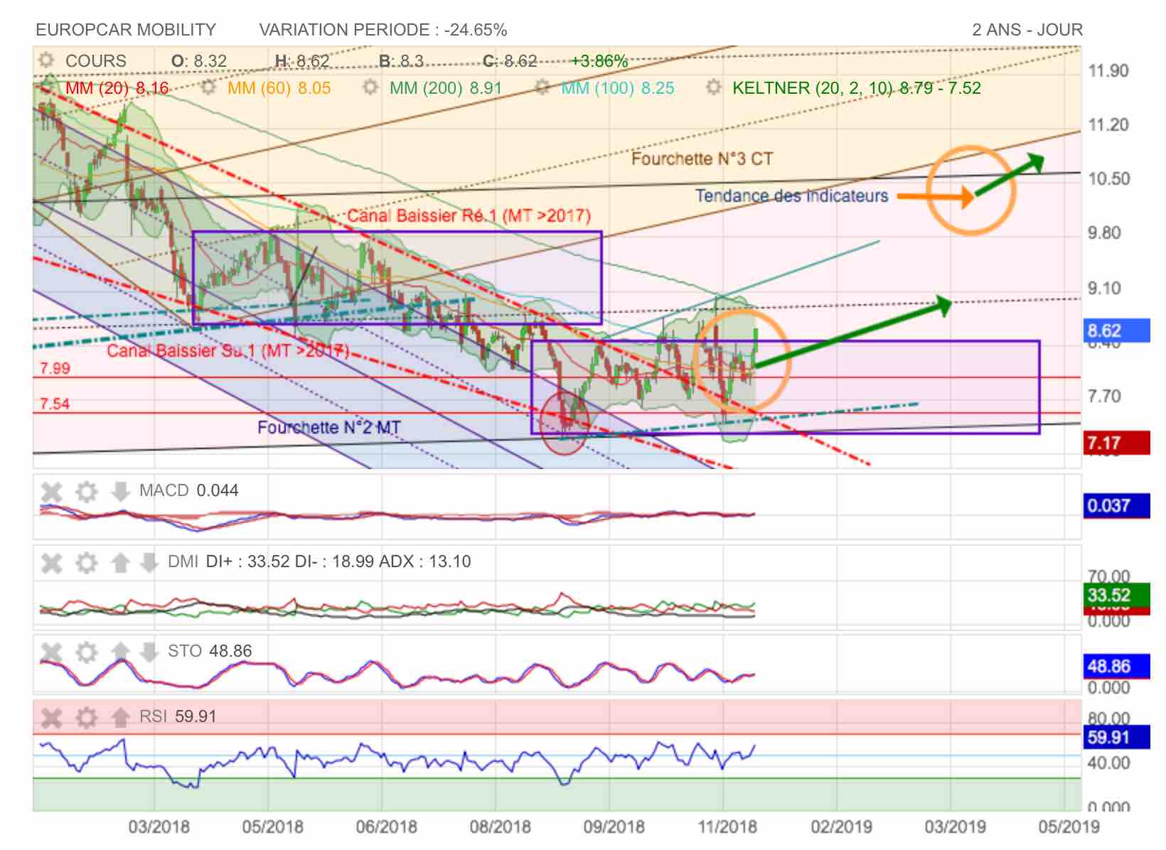Click the 7.99 red support level label
This screenshot has height=850, width=1166.
pos(55,368)
